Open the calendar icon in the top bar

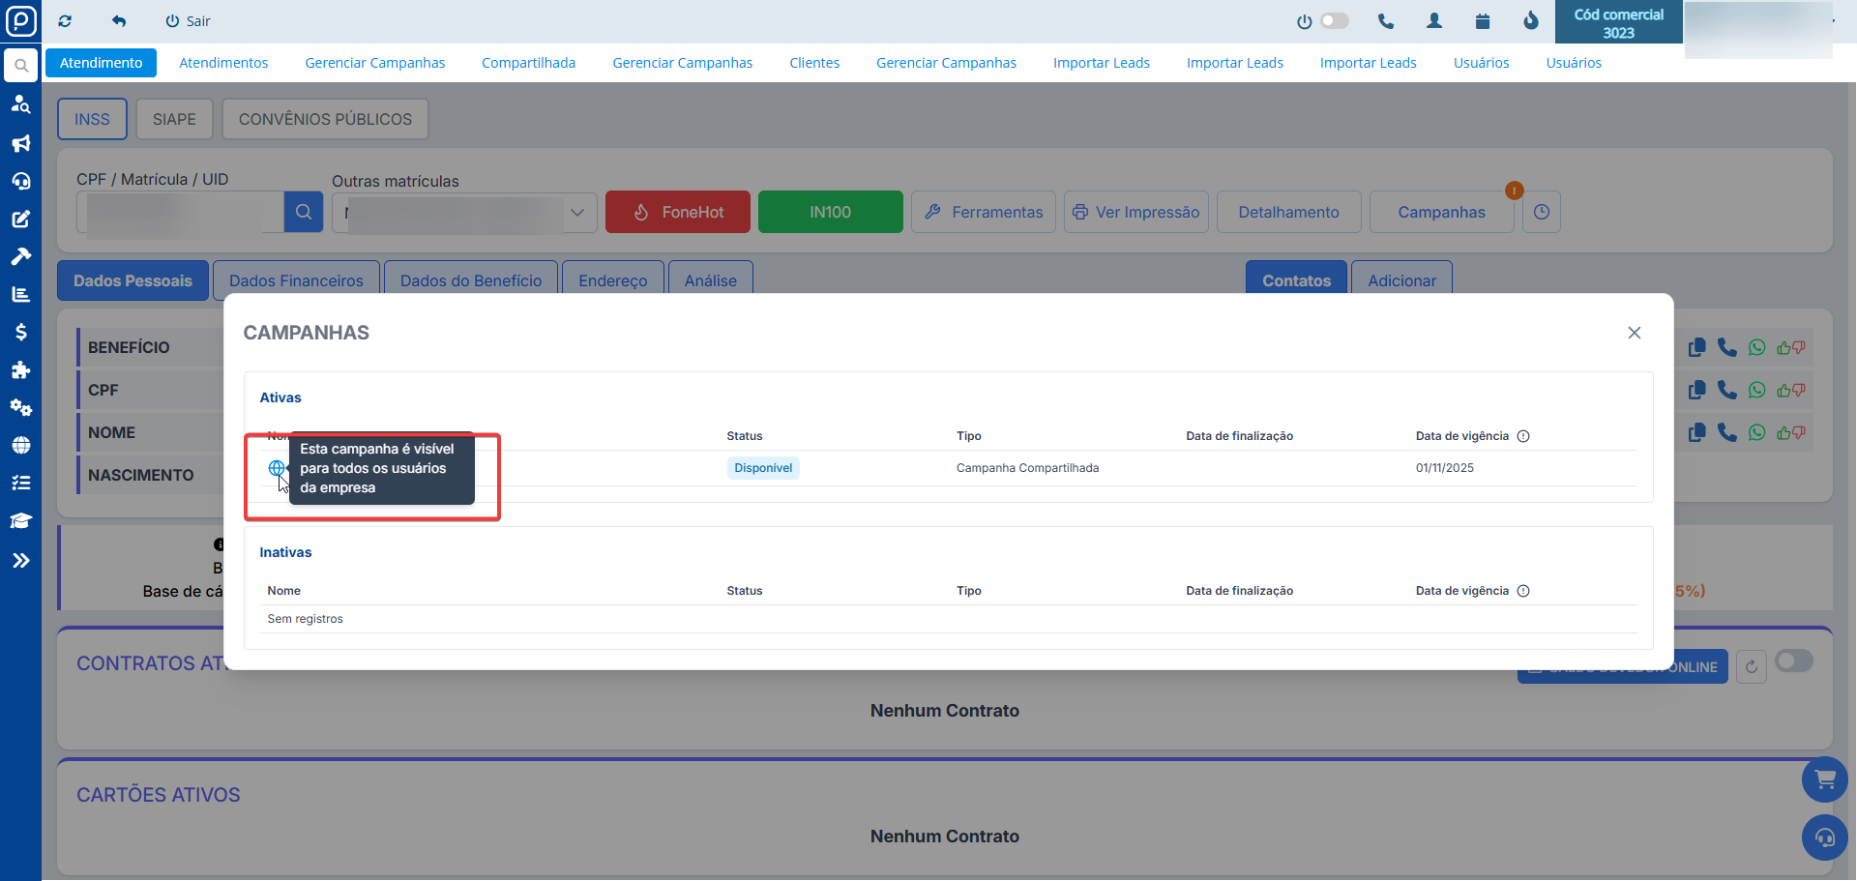(x=1482, y=21)
